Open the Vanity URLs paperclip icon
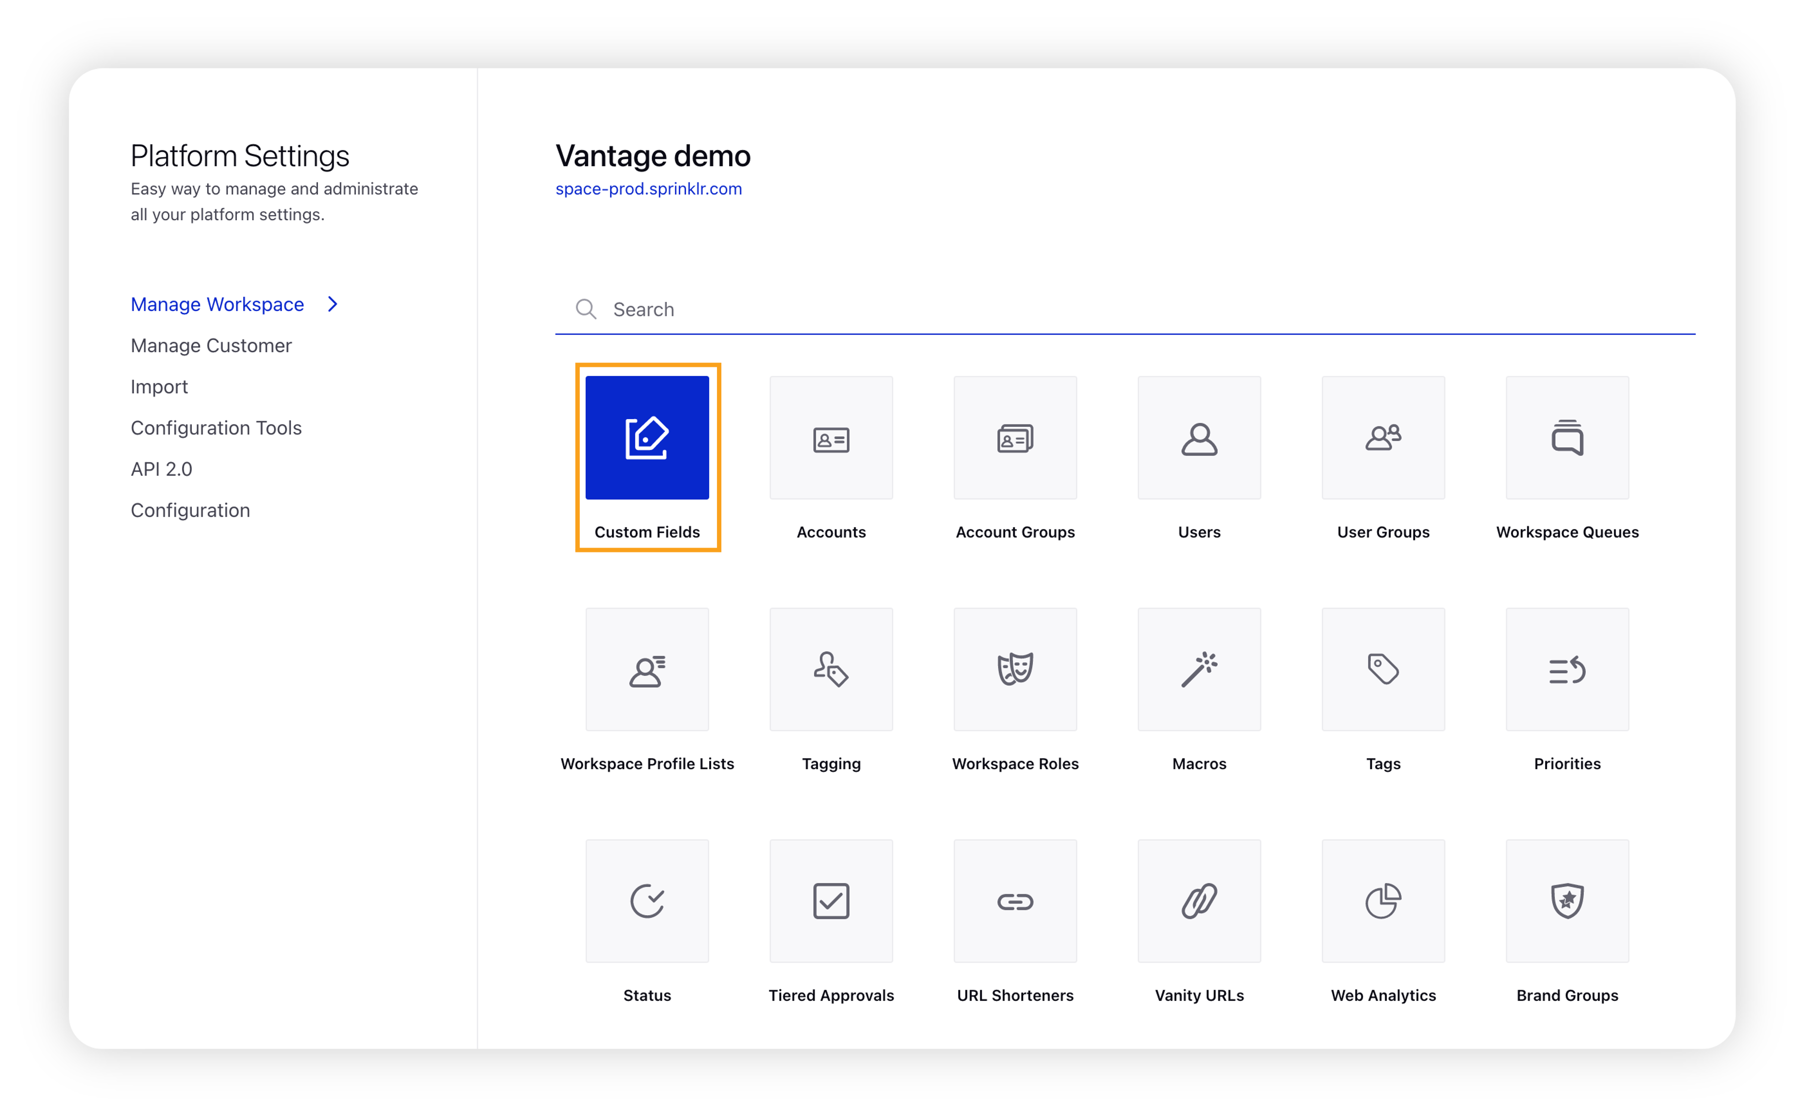This screenshot has height=1117, width=1804. 1199,901
